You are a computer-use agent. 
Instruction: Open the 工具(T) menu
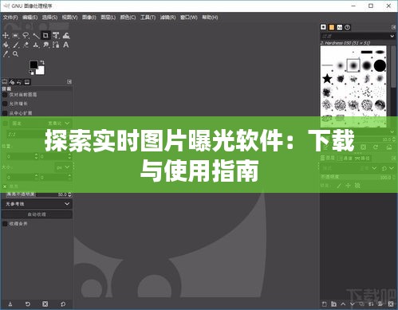(x=148, y=18)
